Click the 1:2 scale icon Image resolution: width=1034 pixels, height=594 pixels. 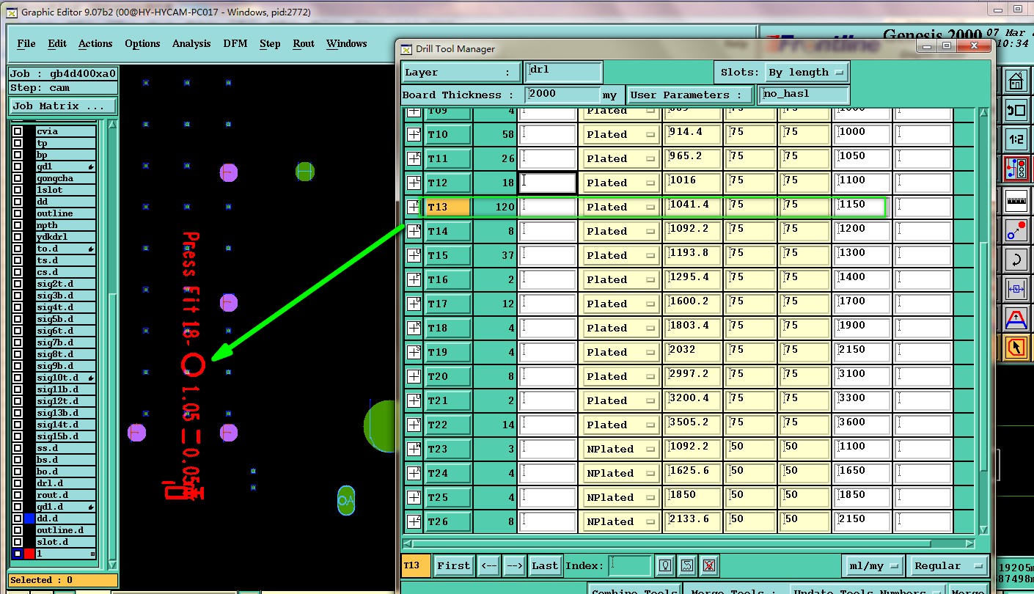(1016, 140)
